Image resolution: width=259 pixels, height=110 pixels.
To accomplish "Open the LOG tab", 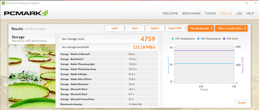I will [239, 14].
